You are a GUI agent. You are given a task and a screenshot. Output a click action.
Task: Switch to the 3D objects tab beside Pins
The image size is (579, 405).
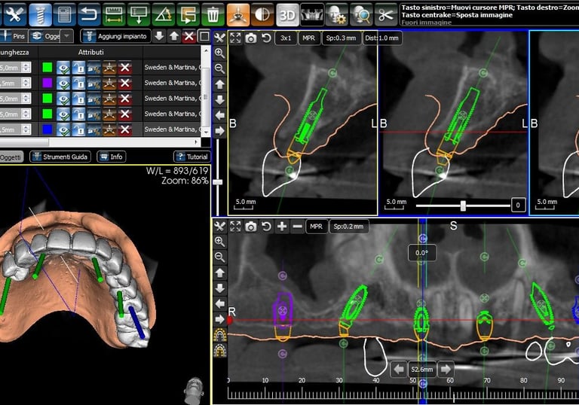[x=45, y=36]
